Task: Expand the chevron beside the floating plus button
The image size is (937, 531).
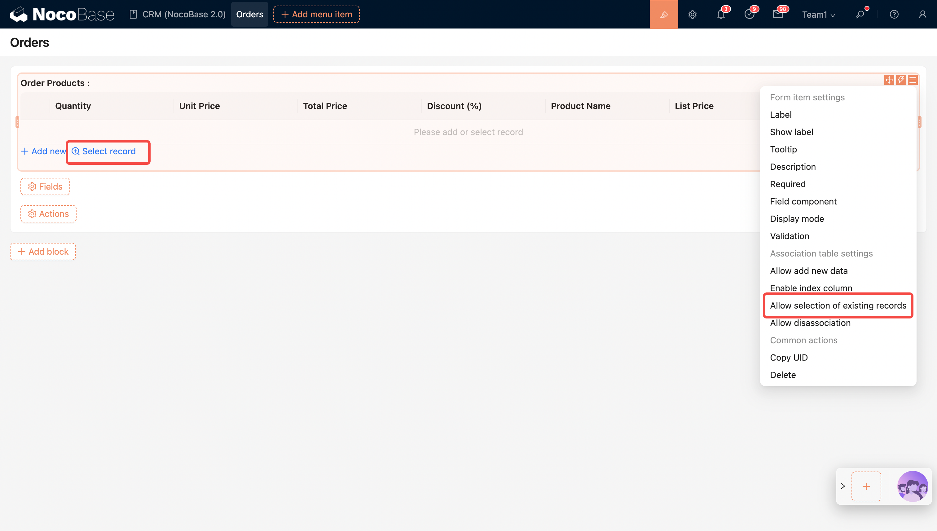Action: coord(843,486)
